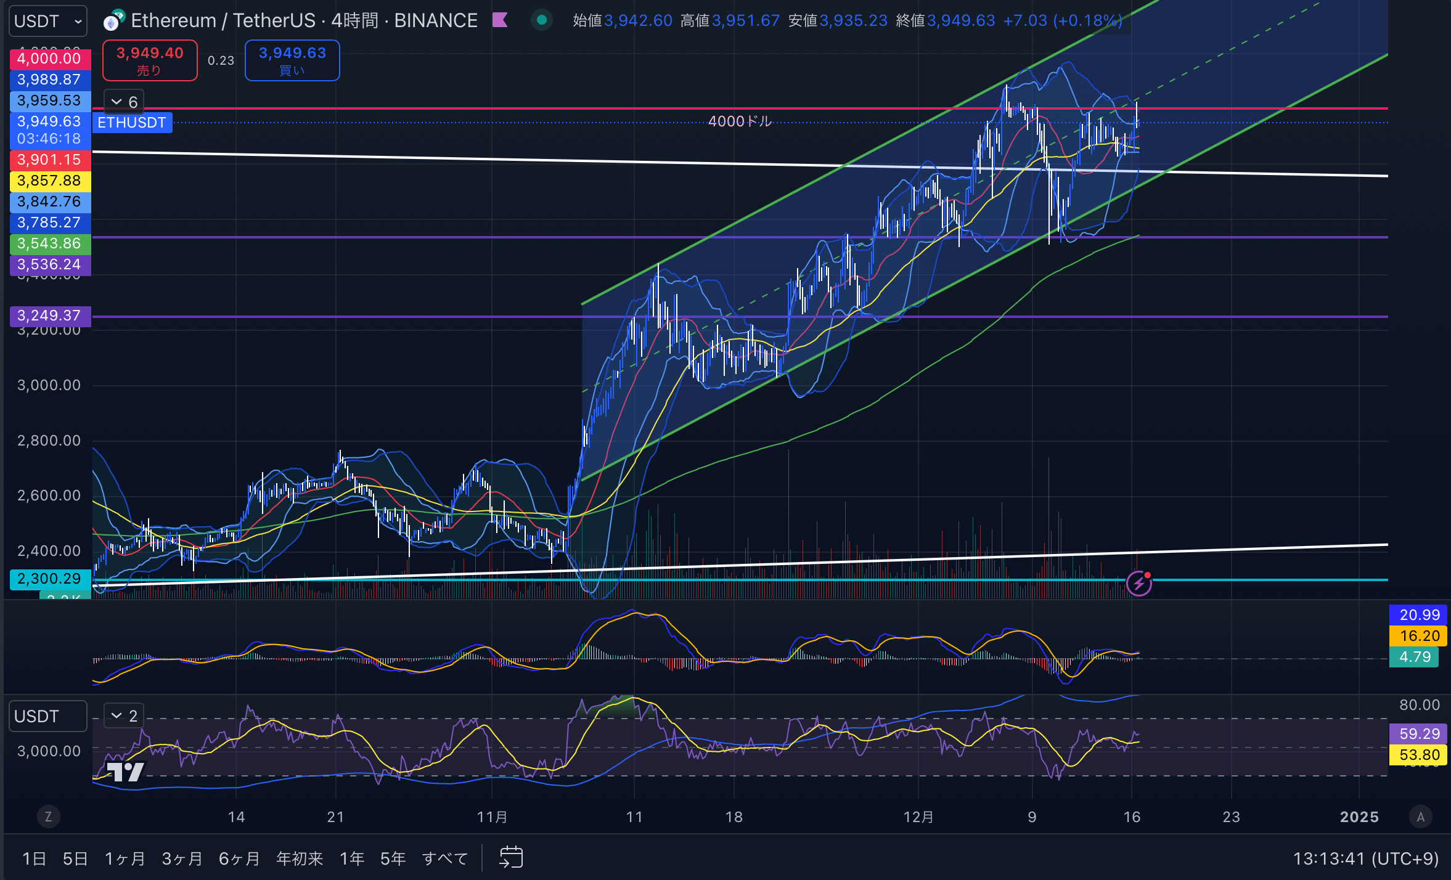Click the 始値3,942.60 open value
Viewport: 1451px width, 880px height.
point(623,21)
